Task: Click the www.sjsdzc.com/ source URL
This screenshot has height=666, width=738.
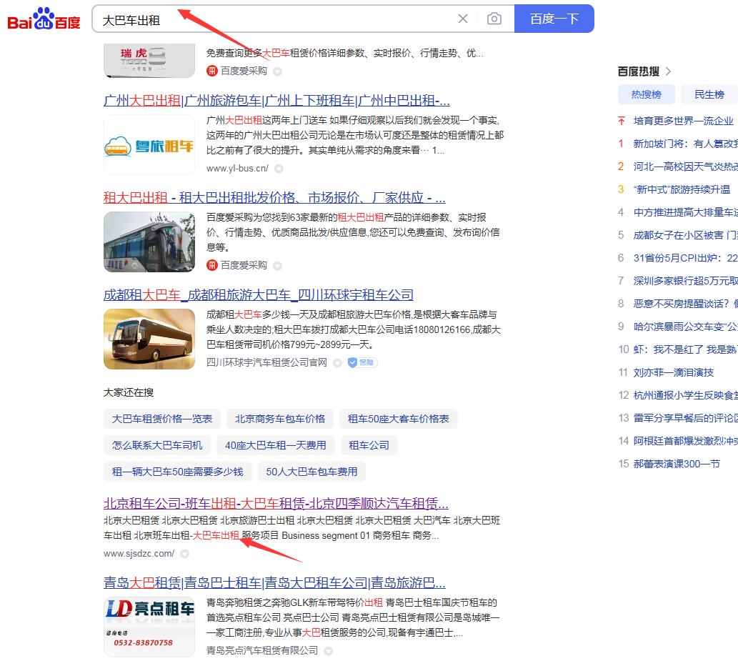Action: pyautogui.click(x=139, y=554)
